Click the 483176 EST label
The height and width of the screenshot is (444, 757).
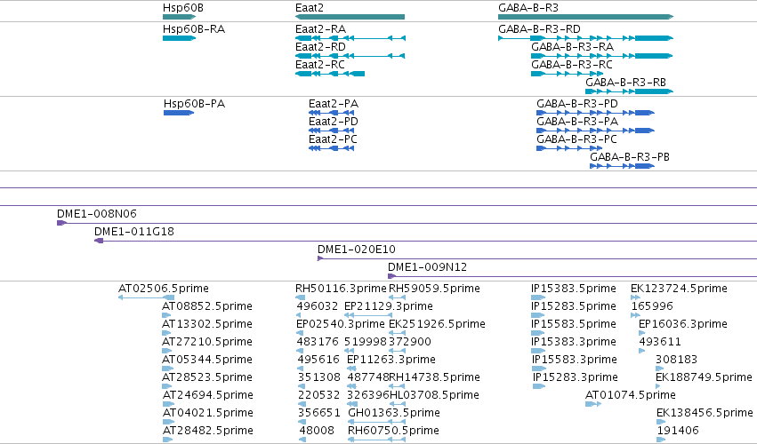pos(318,342)
